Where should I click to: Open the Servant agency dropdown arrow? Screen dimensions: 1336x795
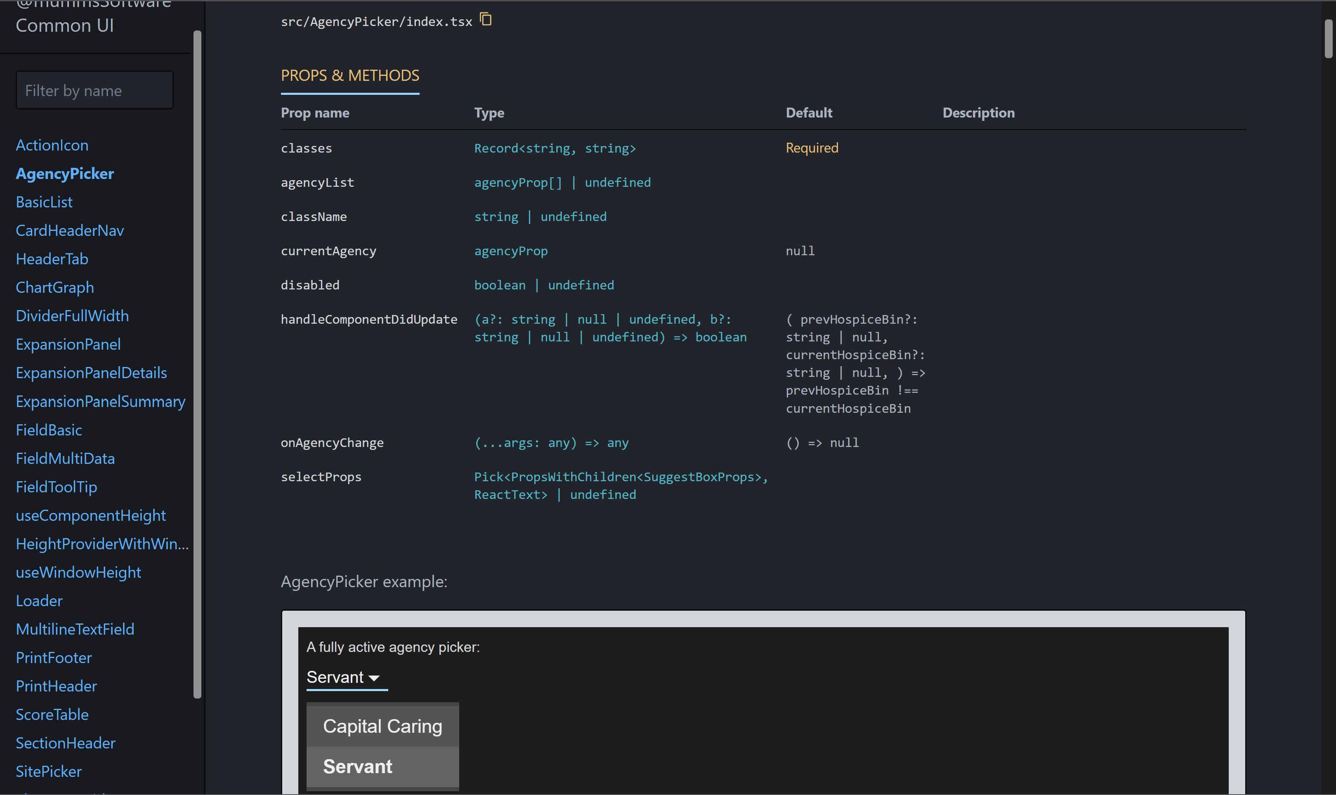tap(374, 678)
